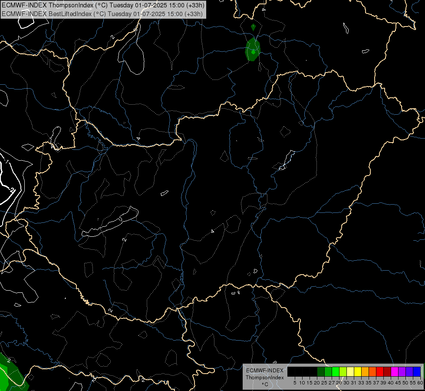Click the magenta 40–45 legend swatch
Image resolution: width=425 pixels, height=391 pixels.
pyautogui.click(x=395, y=371)
